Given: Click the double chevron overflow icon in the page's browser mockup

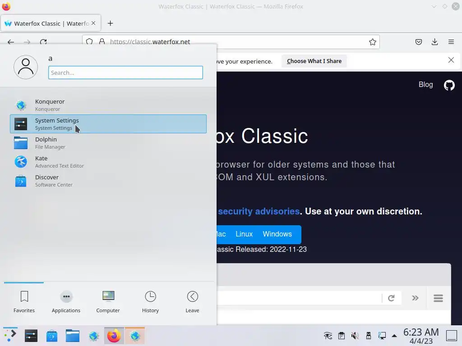Looking at the screenshot, I should click(415, 298).
